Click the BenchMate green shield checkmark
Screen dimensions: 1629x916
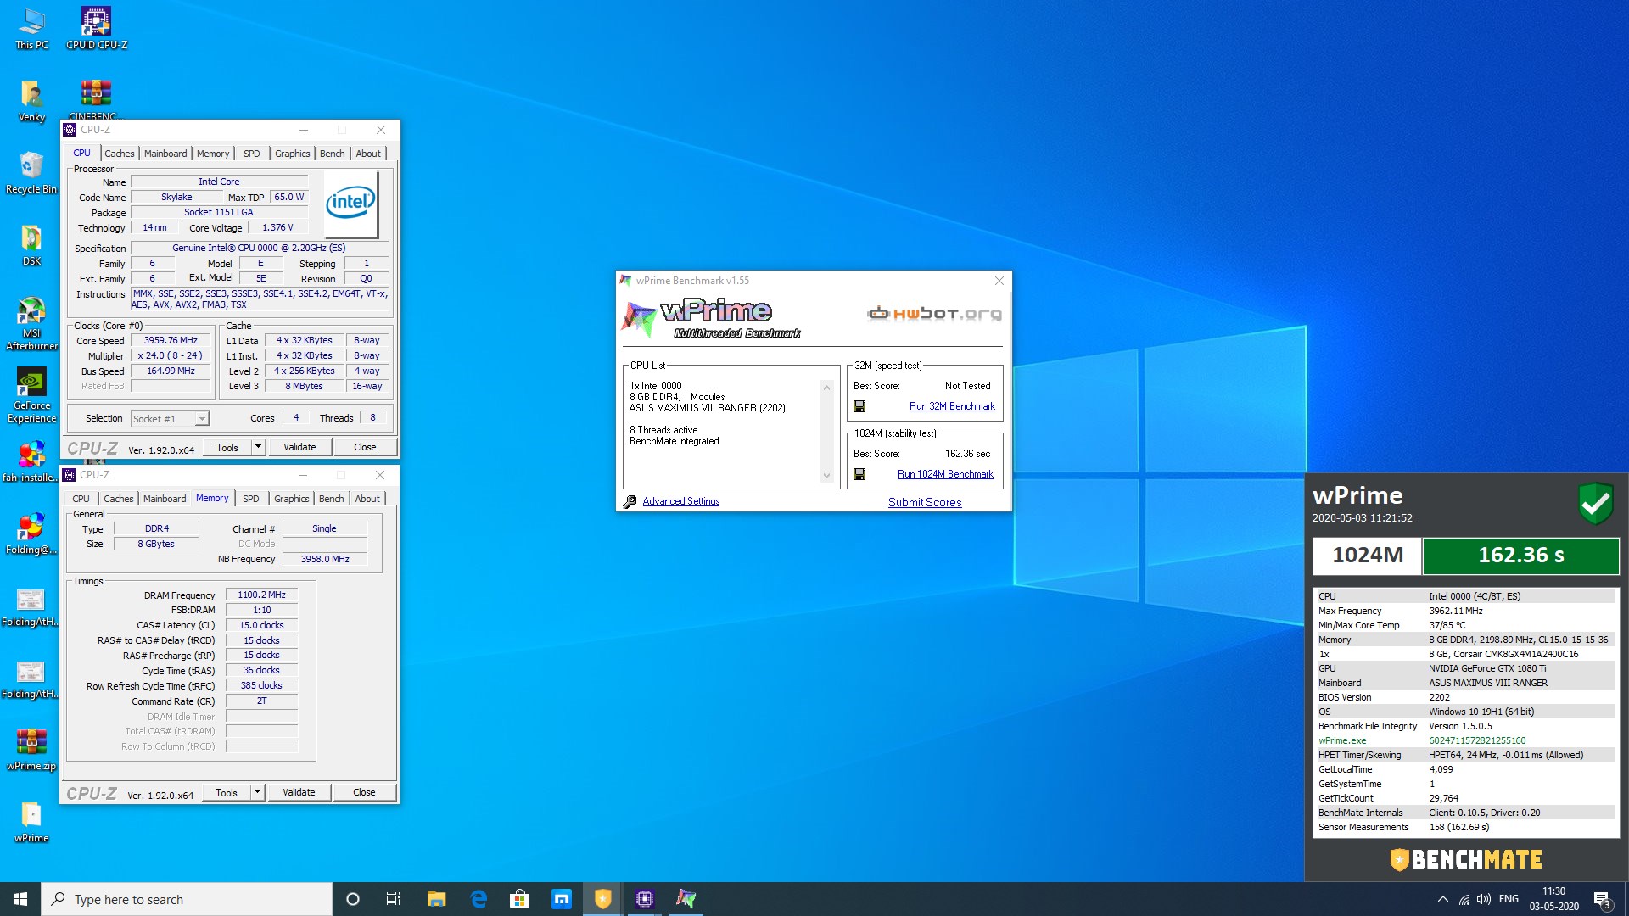[1595, 504]
